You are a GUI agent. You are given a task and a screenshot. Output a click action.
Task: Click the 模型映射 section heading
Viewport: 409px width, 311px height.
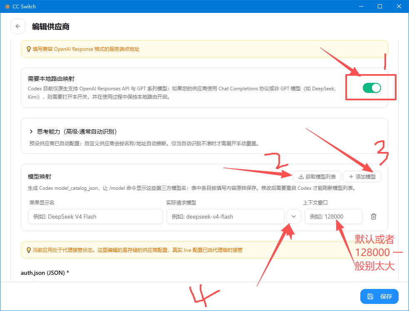click(x=40, y=177)
